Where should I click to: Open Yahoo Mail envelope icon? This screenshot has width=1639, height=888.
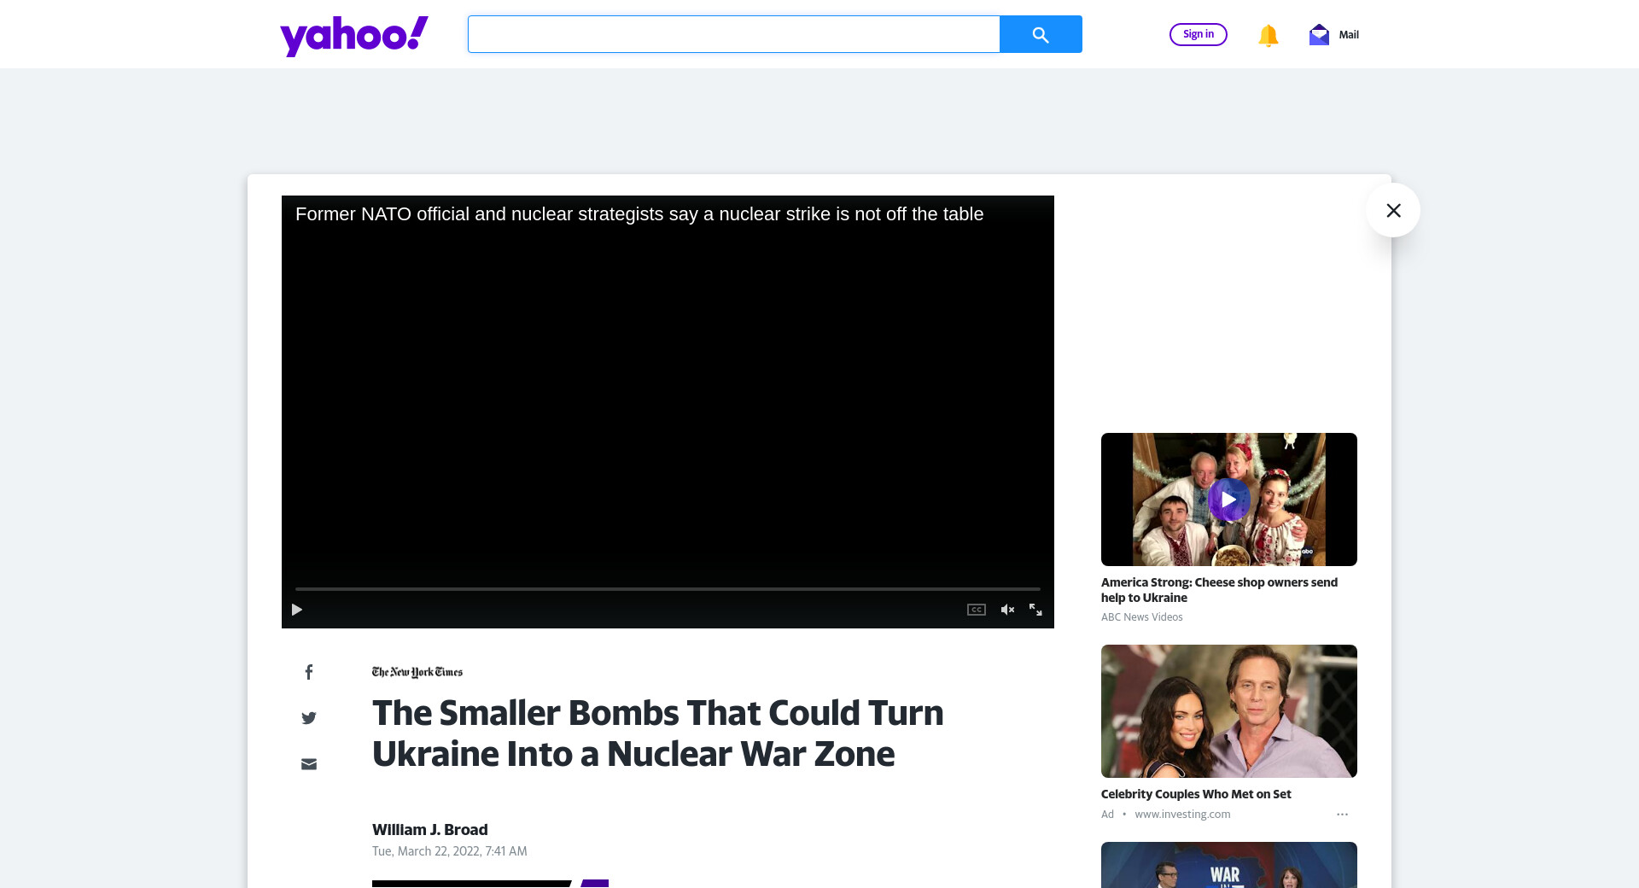pyautogui.click(x=1319, y=35)
